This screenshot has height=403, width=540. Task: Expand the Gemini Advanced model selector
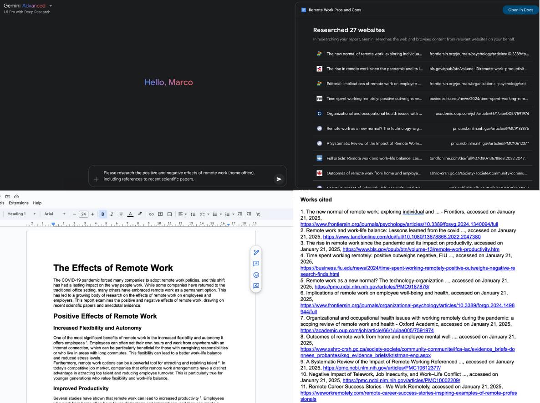pyautogui.click(x=51, y=6)
